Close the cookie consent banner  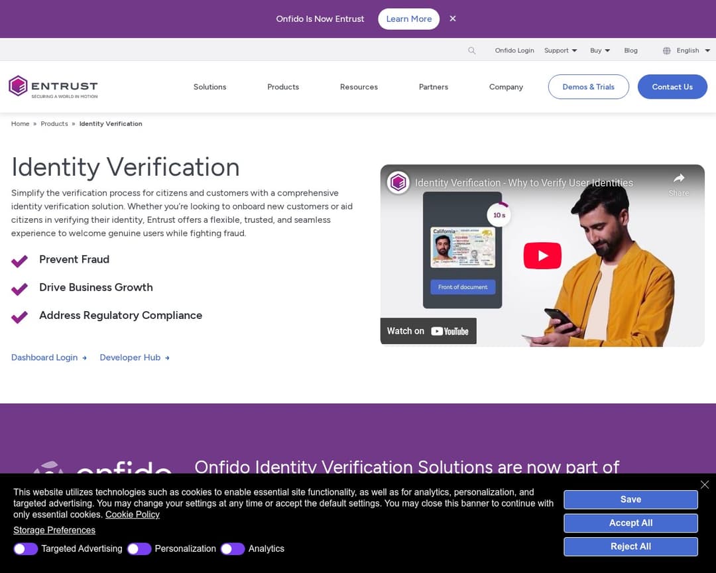705,484
